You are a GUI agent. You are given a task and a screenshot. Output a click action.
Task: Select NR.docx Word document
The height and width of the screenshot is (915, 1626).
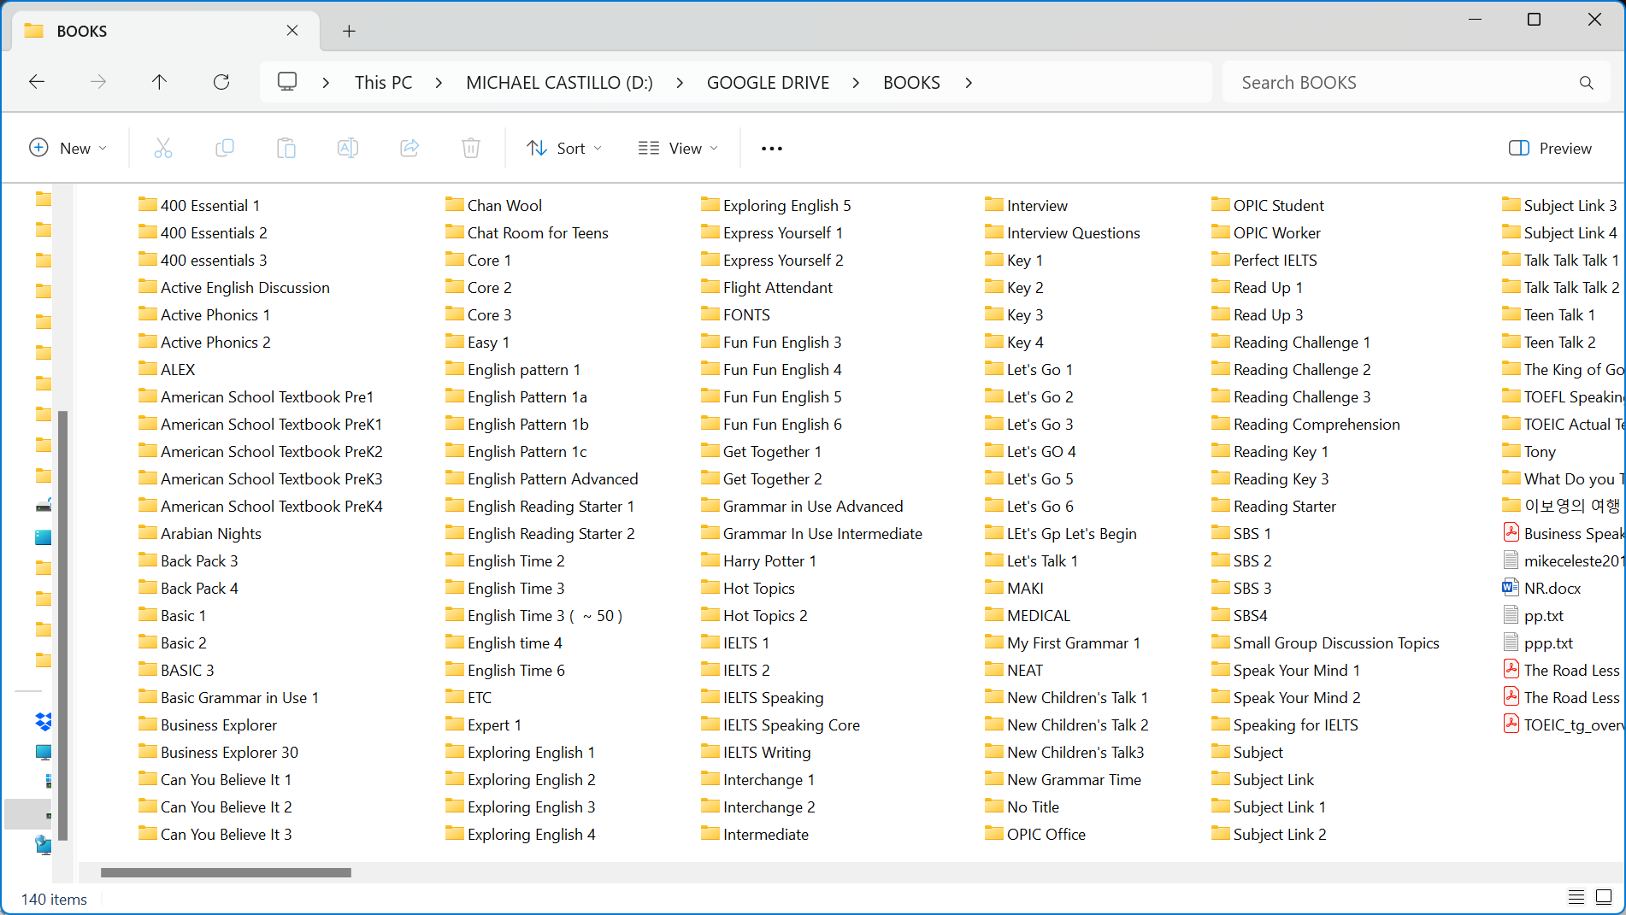1543,588
